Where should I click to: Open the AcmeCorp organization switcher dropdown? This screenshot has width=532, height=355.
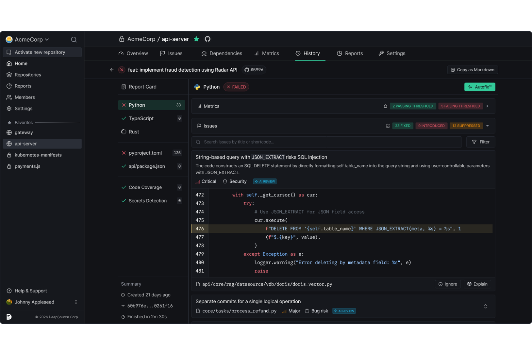pyautogui.click(x=28, y=40)
